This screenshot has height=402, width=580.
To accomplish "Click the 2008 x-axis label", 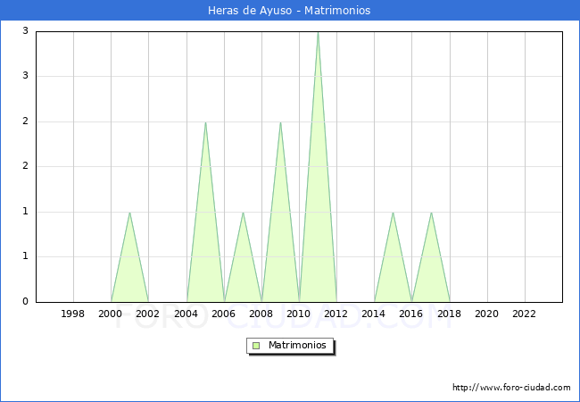I will pos(261,314).
